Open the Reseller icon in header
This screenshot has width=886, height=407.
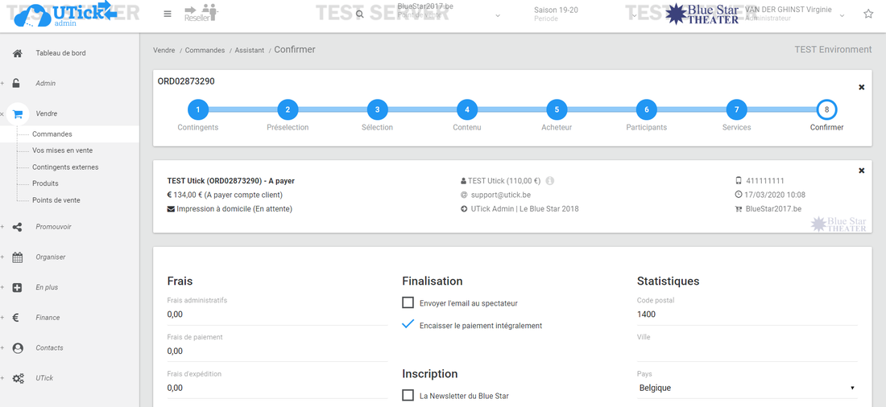201,14
